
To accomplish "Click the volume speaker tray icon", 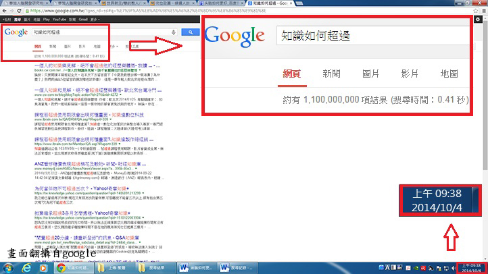I will click(454, 268).
